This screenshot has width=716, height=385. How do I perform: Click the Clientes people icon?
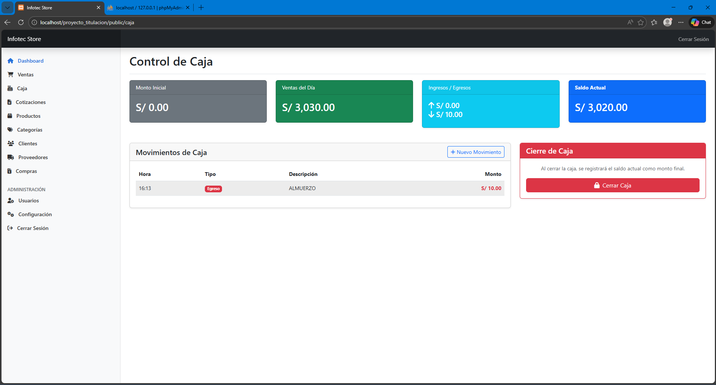pos(11,143)
